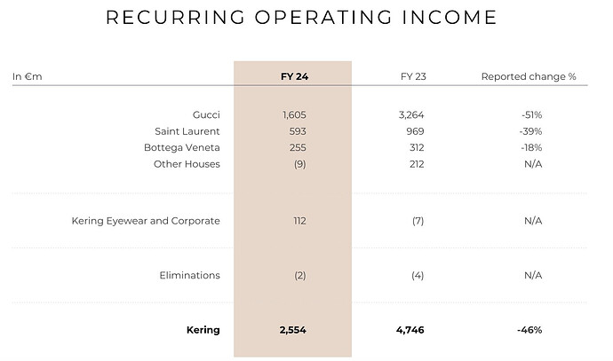Screen dimensions: 613x361
Task: Click Saint Laurent FY 24 value 593
Action: [x=298, y=131]
